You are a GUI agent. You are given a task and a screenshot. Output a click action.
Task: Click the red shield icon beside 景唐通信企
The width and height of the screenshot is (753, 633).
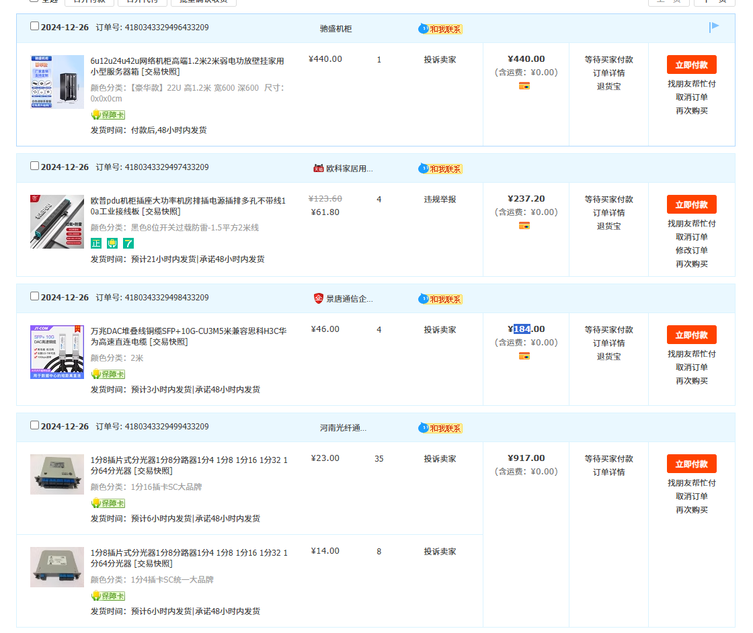point(319,298)
